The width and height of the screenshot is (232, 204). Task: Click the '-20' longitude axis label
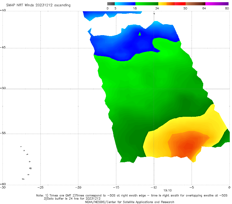[78, 187]
